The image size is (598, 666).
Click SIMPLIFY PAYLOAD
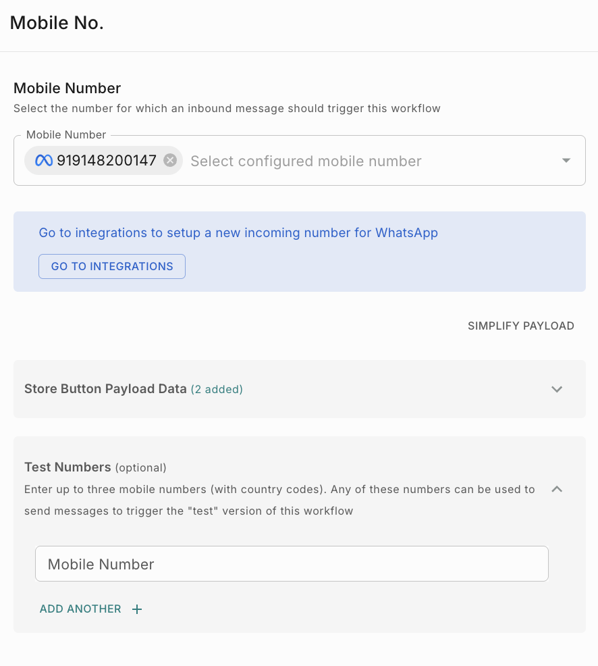pyautogui.click(x=520, y=326)
